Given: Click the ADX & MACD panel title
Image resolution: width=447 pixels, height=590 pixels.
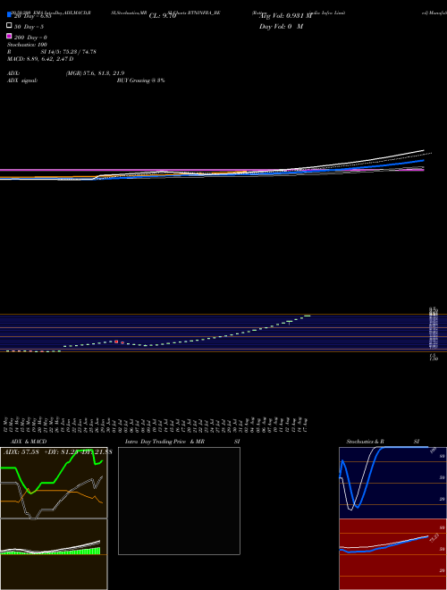Looking at the screenshot, I should 29,442.
